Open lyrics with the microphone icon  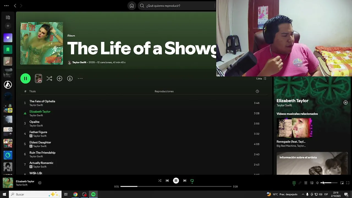pos(300,183)
